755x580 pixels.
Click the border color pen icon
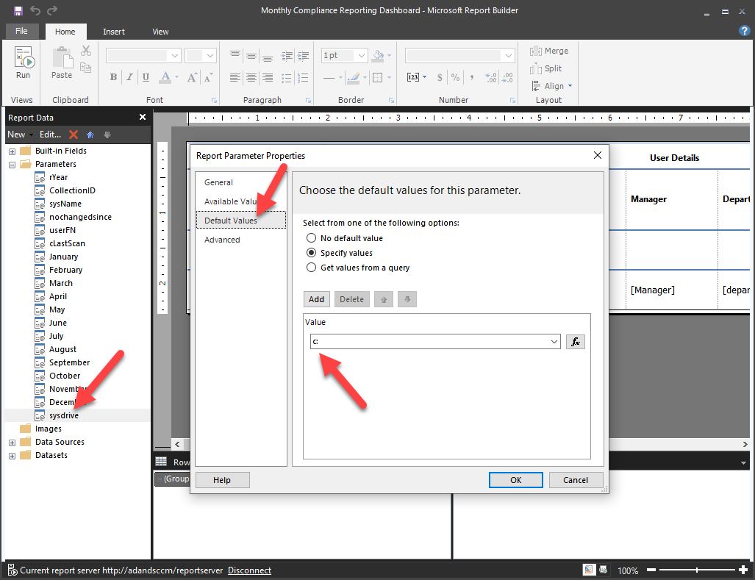point(354,77)
